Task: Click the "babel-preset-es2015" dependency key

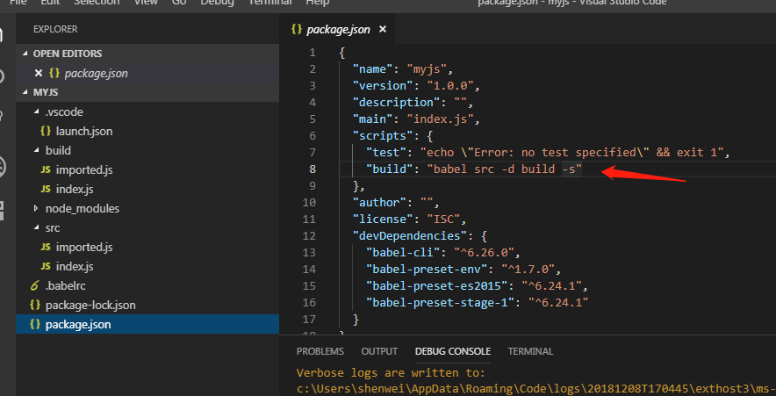Action: tap(436, 285)
